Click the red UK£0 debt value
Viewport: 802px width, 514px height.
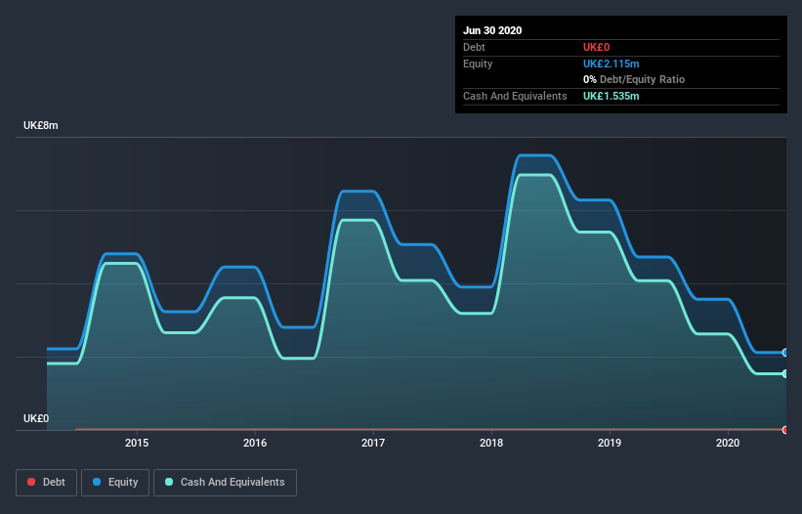coord(596,47)
